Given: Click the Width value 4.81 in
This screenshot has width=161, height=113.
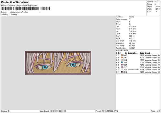Looking at the screenshot, I should click(157, 9).
